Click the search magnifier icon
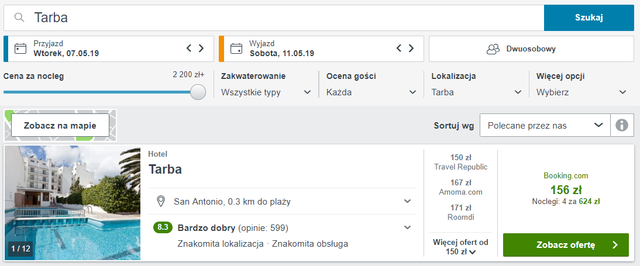The width and height of the screenshot is (640, 266). tap(20, 18)
